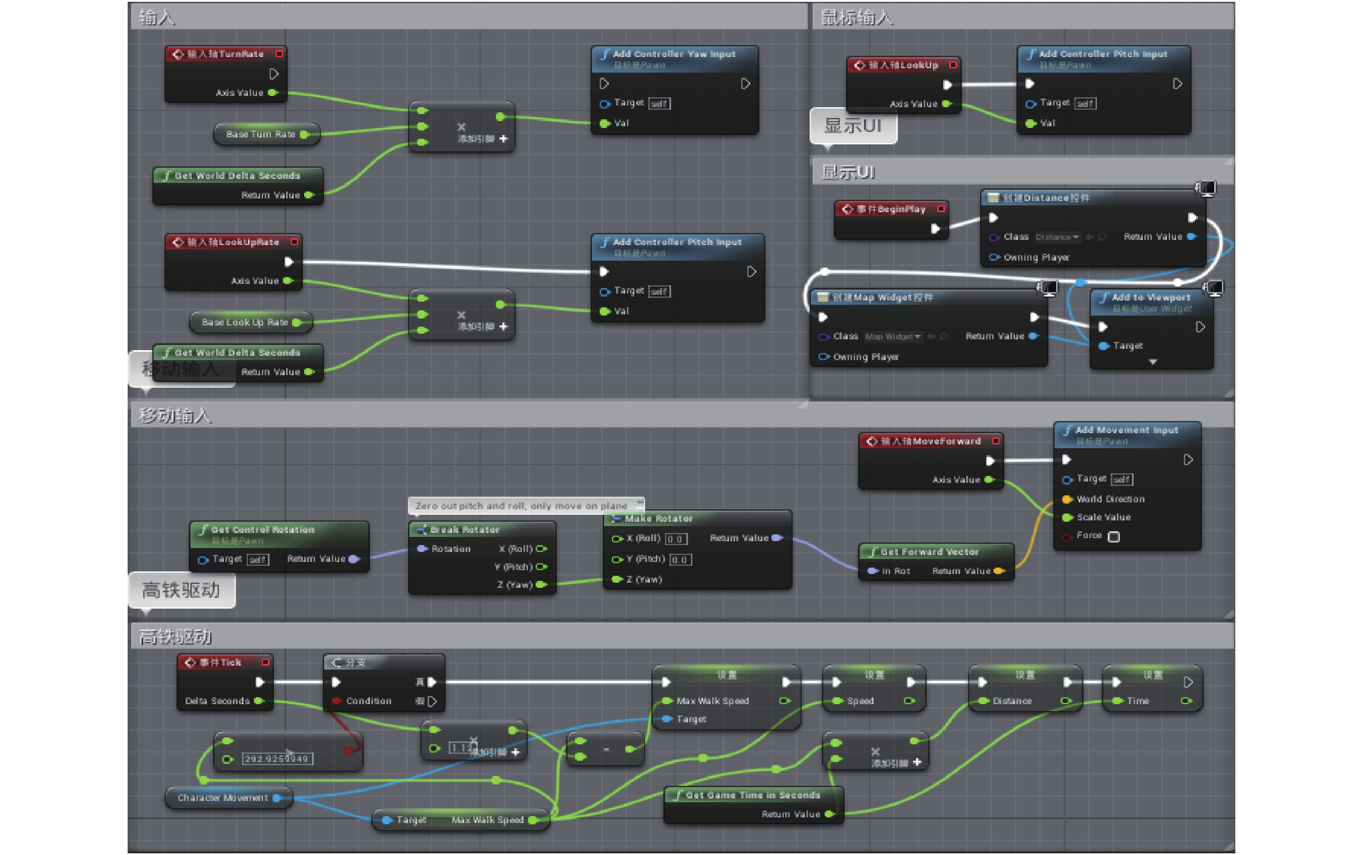Click the browse magnifier beside the Distance class
Screen dimensions: 1363x855
[x=1102, y=237]
